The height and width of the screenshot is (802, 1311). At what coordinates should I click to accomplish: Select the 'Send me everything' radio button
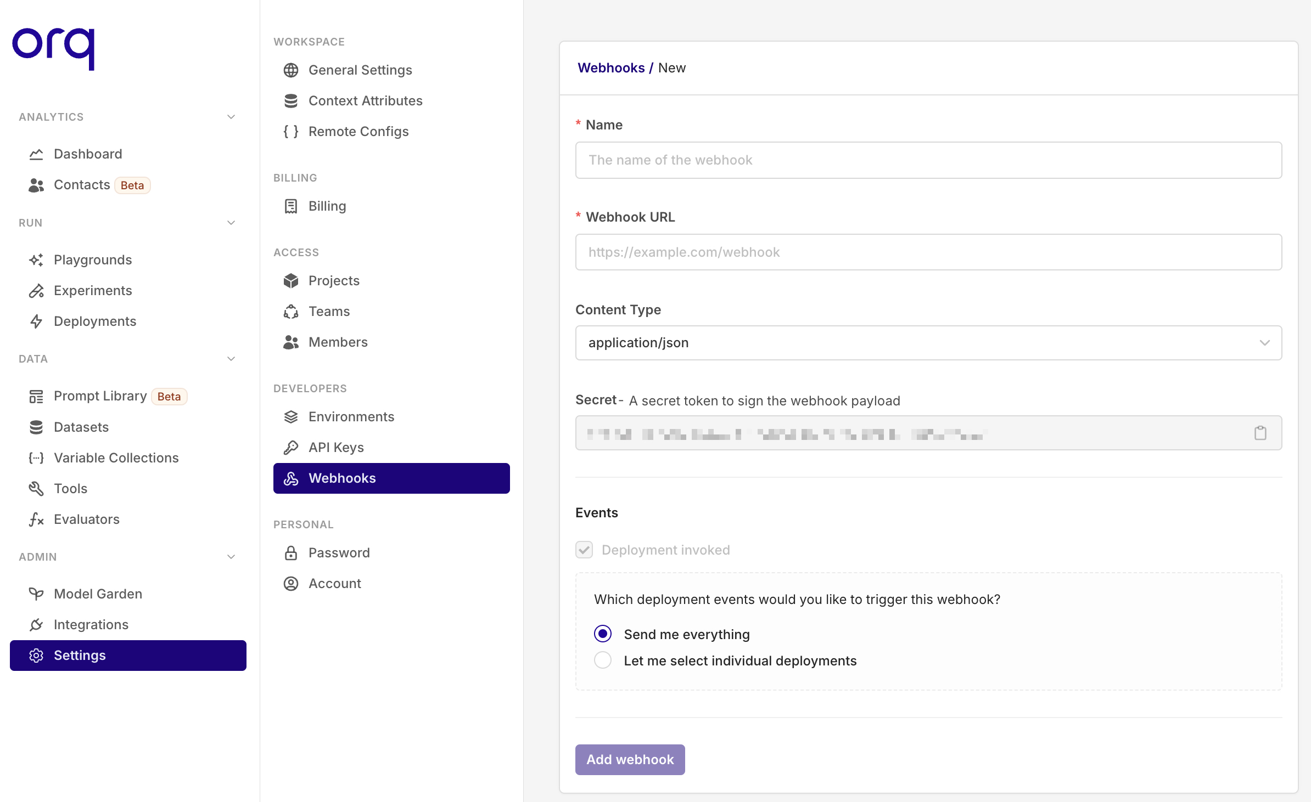click(x=603, y=635)
